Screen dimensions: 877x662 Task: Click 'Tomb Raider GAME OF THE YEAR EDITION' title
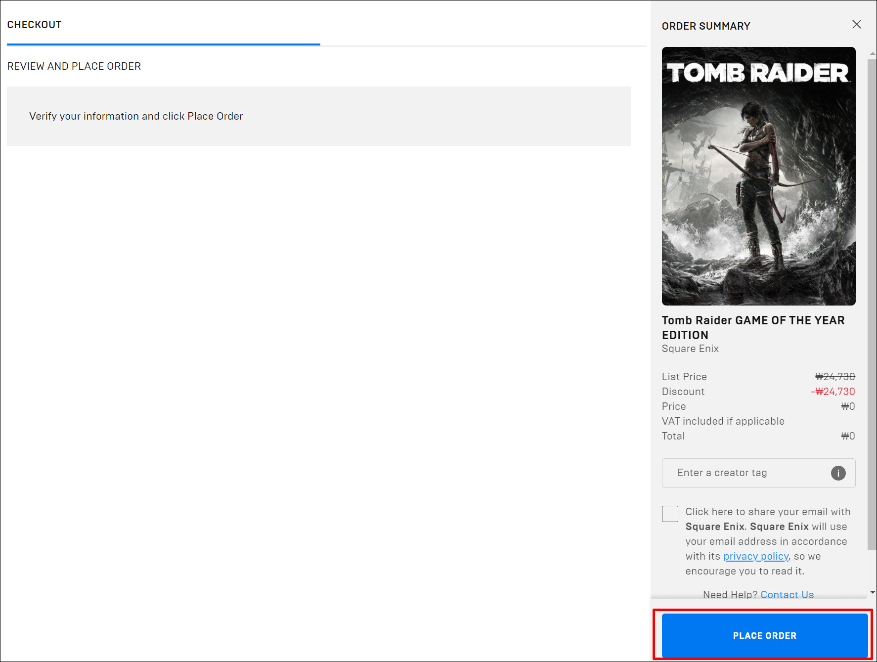[x=753, y=327]
